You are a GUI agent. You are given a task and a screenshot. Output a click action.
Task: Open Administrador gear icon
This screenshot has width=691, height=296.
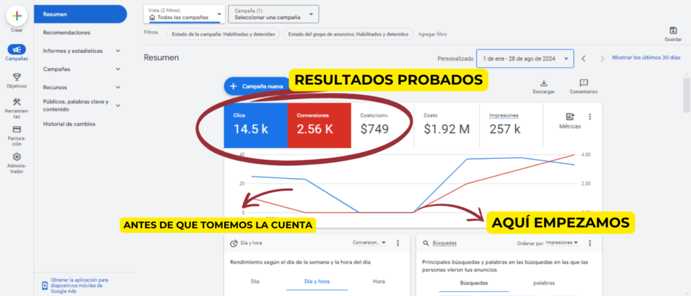click(x=17, y=156)
